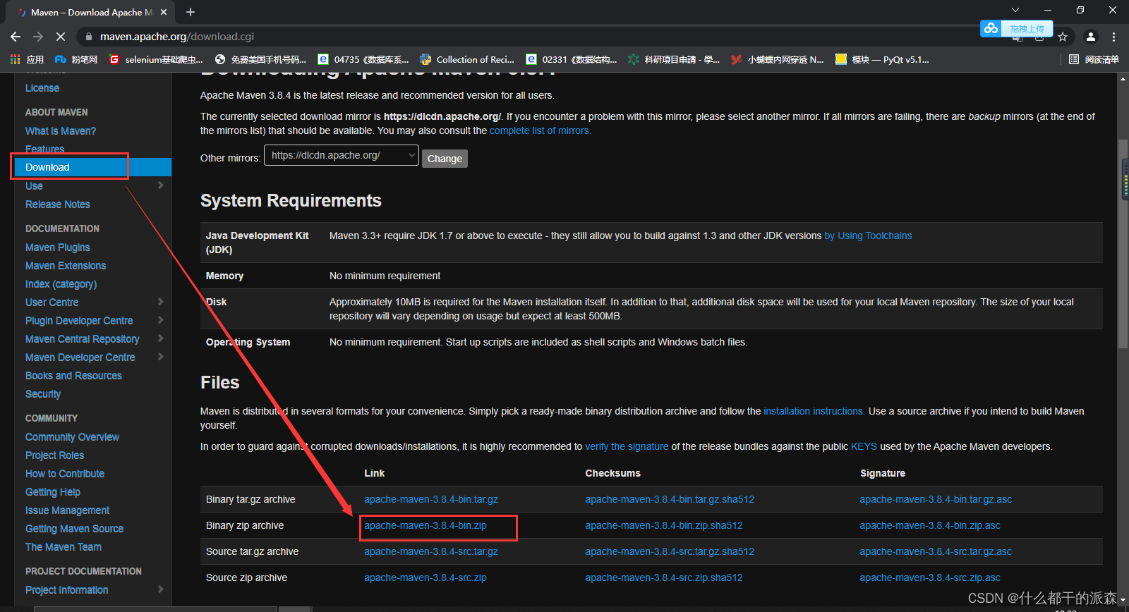Image resolution: width=1129 pixels, height=612 pixels.
Task: Open by Using Toolchains link
Action: (868, 235)
